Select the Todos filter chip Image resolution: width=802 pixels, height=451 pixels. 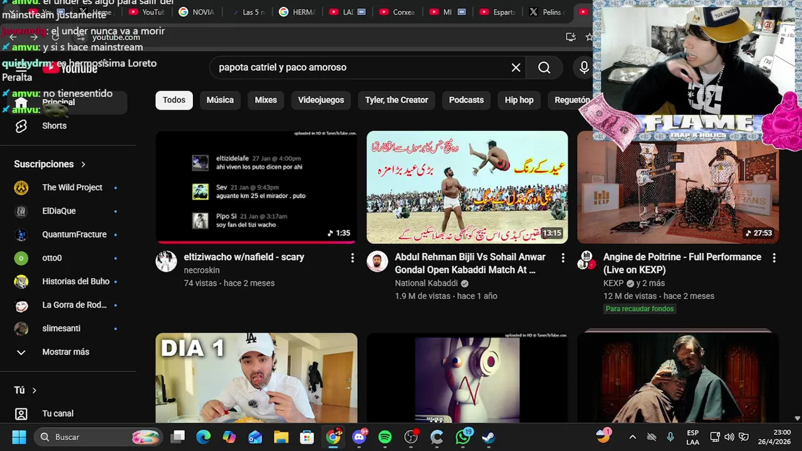[174, 100]
